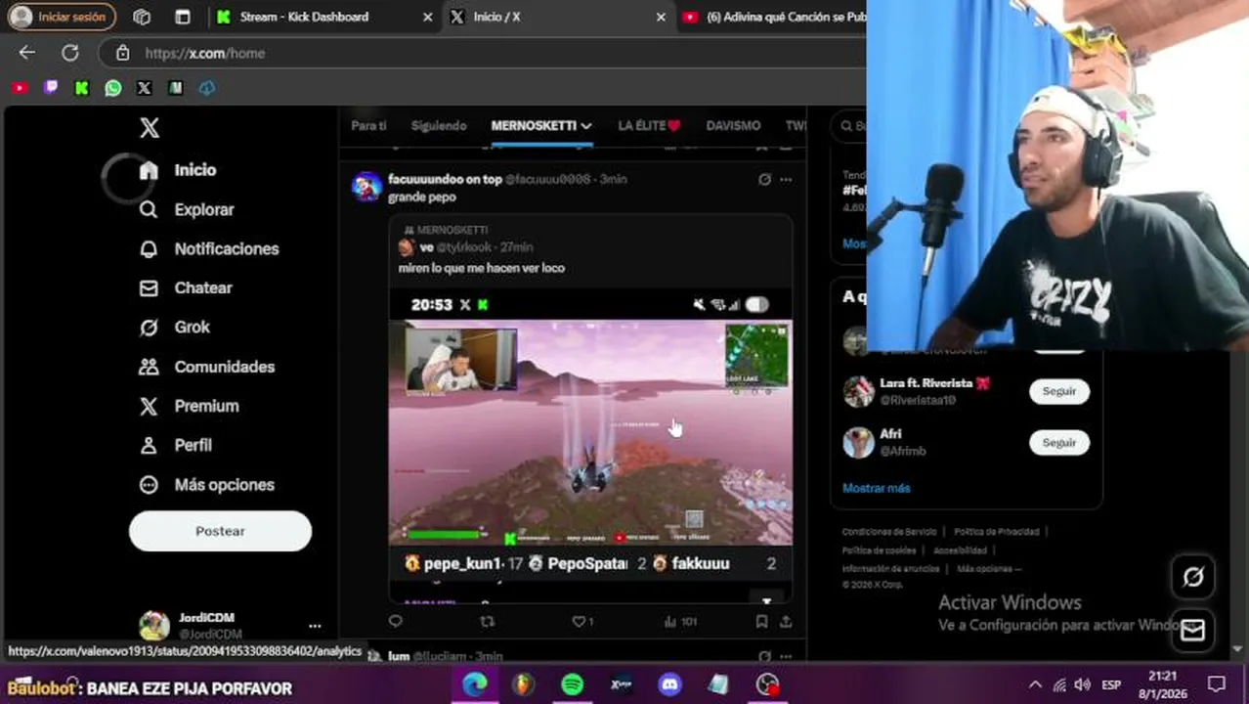1249x704 pixels.
Task: Open X bookmark in favorites bar
Action: click(145, 88)
